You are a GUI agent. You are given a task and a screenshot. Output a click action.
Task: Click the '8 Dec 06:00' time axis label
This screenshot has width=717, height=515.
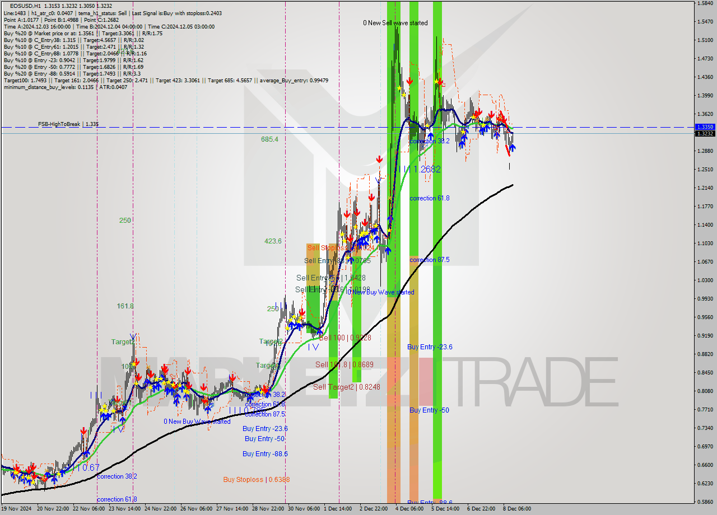516,509
